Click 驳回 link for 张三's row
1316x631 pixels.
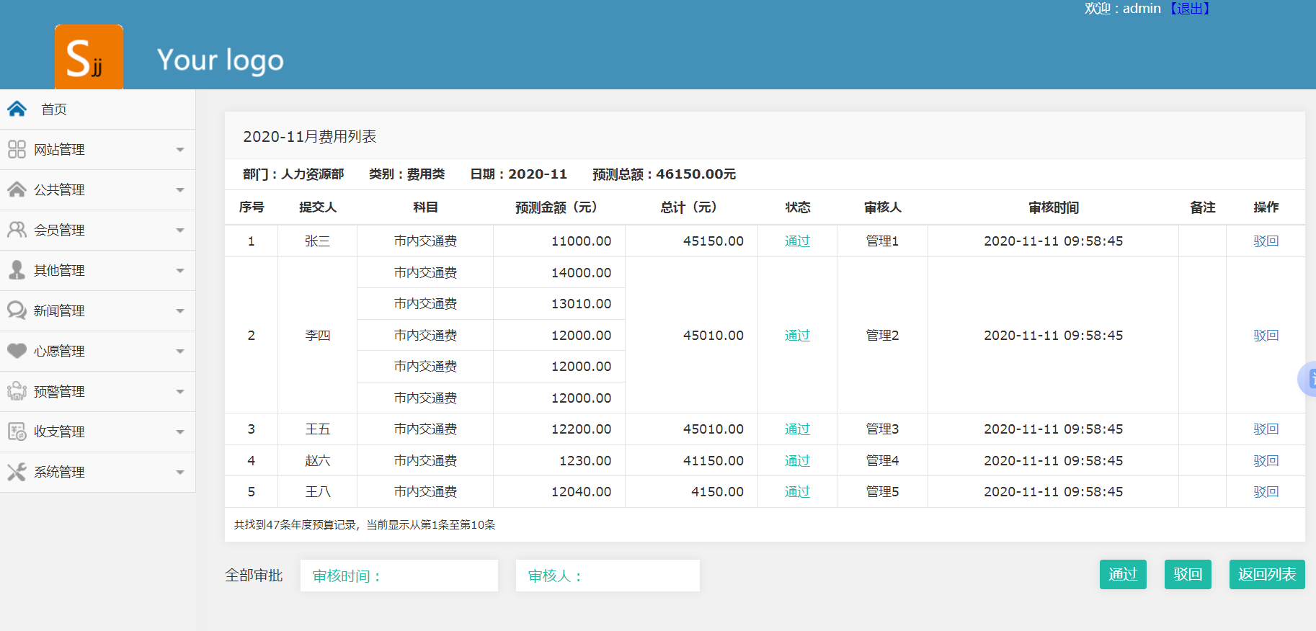1266,241
